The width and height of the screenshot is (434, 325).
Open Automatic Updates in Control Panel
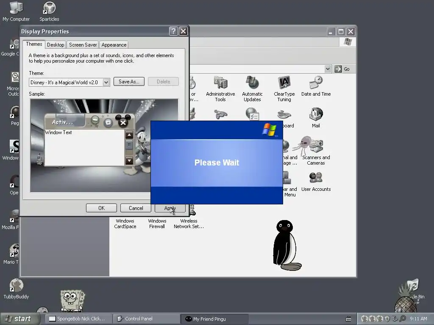(252, 89)
